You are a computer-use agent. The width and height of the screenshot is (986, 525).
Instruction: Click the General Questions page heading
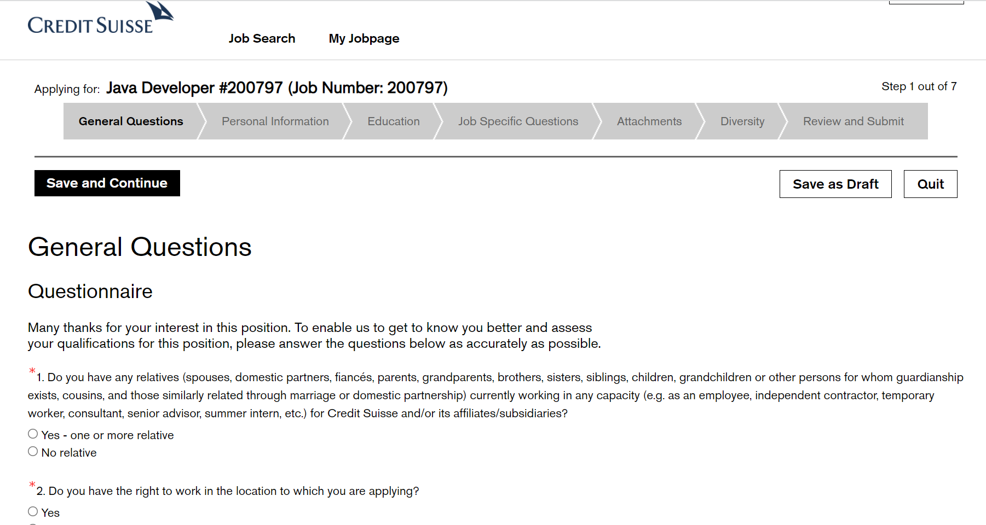[x=140, y=247]
